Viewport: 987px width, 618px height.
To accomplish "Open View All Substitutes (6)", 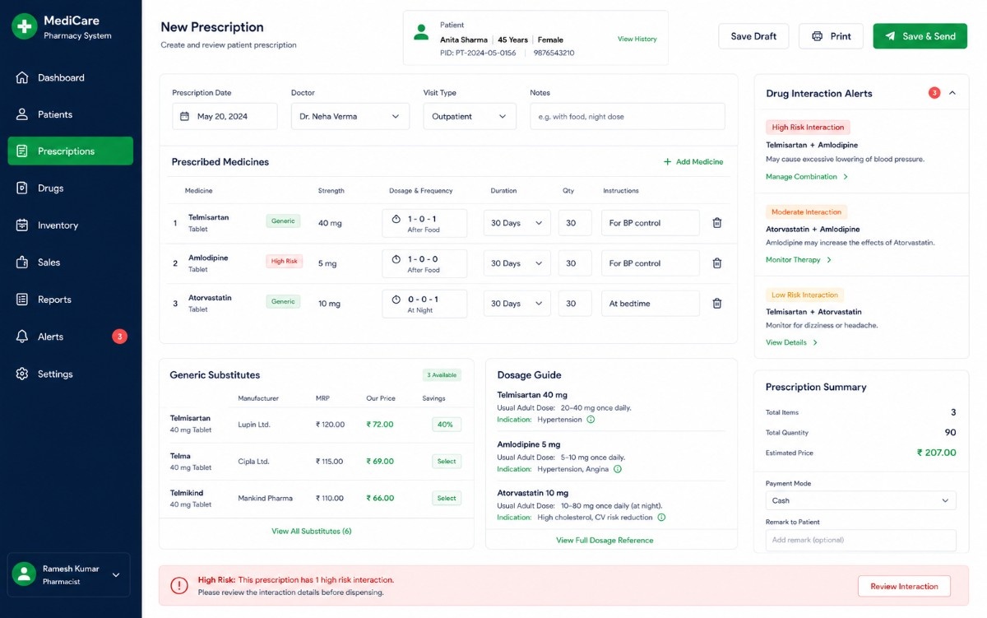I will (312, 532).
